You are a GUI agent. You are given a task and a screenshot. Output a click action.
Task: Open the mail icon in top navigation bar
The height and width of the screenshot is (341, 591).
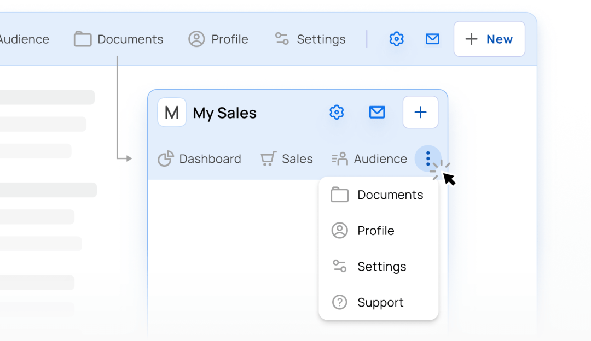pos(432,39)
